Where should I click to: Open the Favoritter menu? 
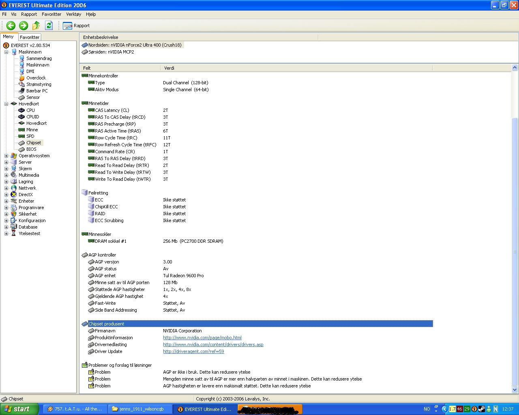coord(51,14)
